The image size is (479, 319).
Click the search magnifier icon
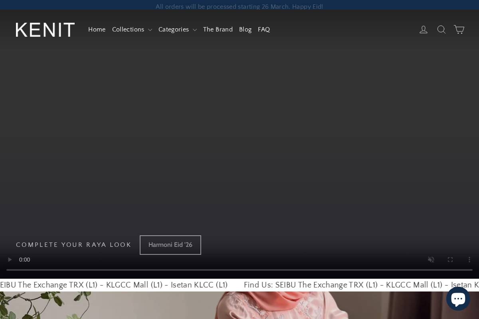click(x=441, y=30)
